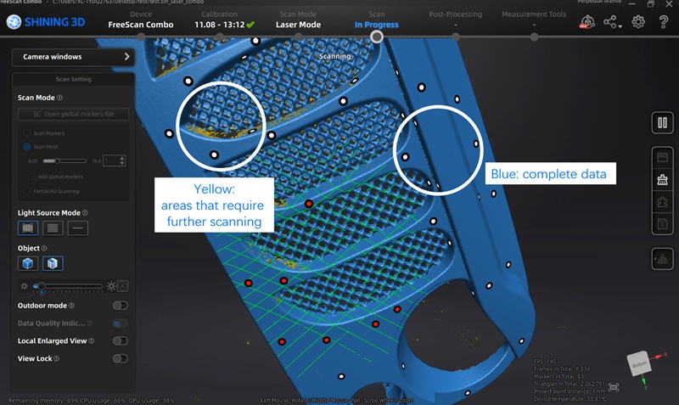Click the dim brightness sun icon
This screenshot has width=679, height=405.
(25, 286)
